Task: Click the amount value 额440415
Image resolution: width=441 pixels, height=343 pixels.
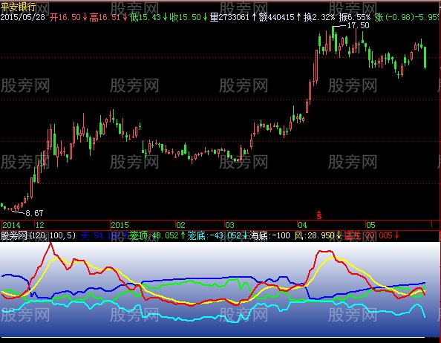Action: tap(276, 17)
